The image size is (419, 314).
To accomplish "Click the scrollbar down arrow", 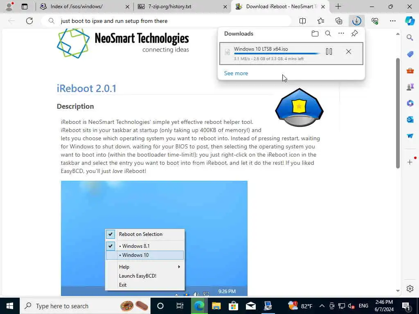I will point(398,291).
